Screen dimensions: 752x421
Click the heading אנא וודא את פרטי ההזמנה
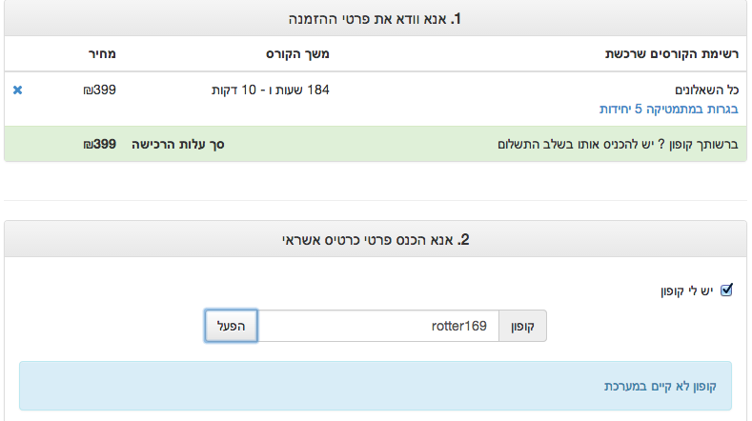(x=376, y=19)
